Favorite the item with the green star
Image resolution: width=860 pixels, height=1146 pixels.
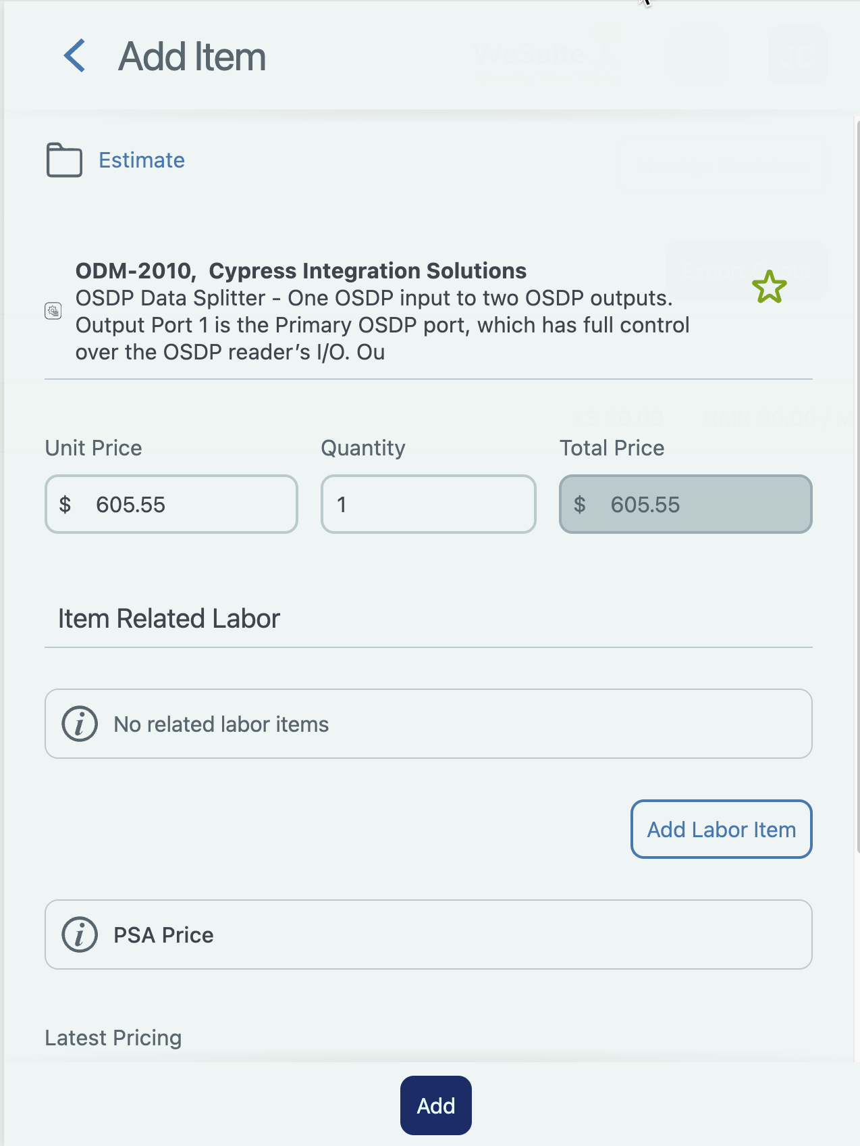click(769, 286)
